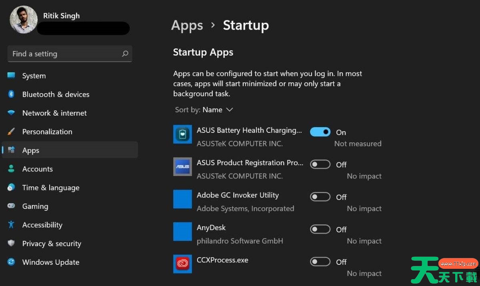The height and width of the screenshot is (286, 480).
Task: Click the Adobe GC Invoker Utility icon
Action: (182, 199)
